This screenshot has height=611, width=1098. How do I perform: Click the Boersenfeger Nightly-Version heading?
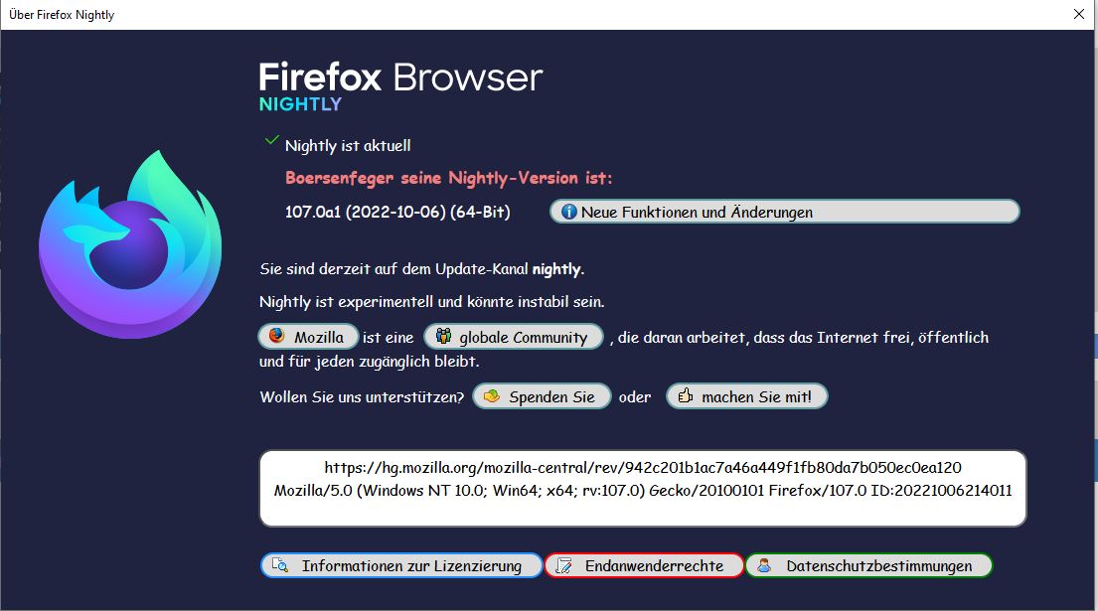(x=448, y=178)
